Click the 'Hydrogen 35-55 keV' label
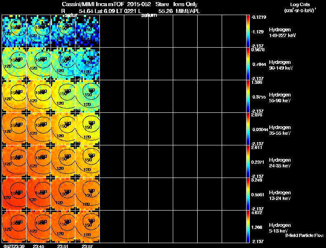 point(280,130)
